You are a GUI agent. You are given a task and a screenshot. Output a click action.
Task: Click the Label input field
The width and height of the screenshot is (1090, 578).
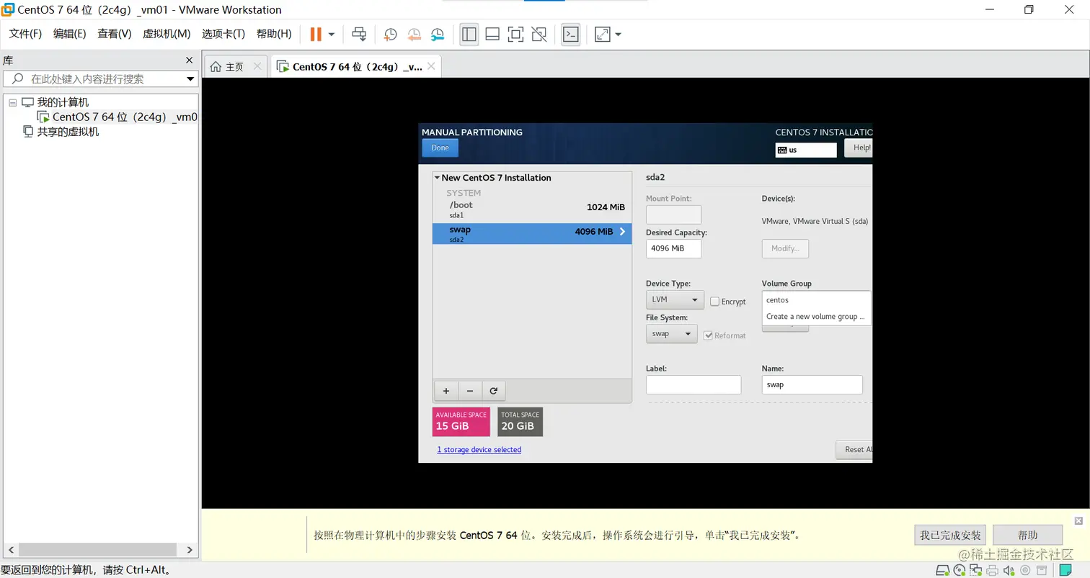point(694,384)
